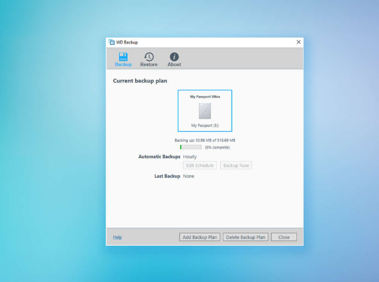Open the Backup tab floppy disk icon
The image size is (379, 282).
coord(123,57)
